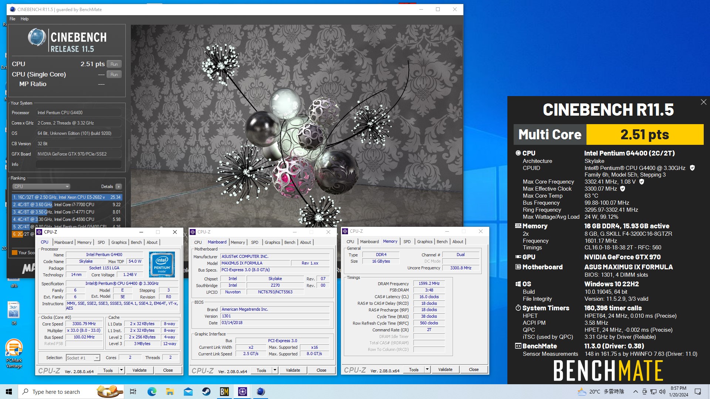Screen dimensions: 710x399
Task: Click Tools button in first CPU-Z window
Action: pyautogui.click(x=108, y=370)
